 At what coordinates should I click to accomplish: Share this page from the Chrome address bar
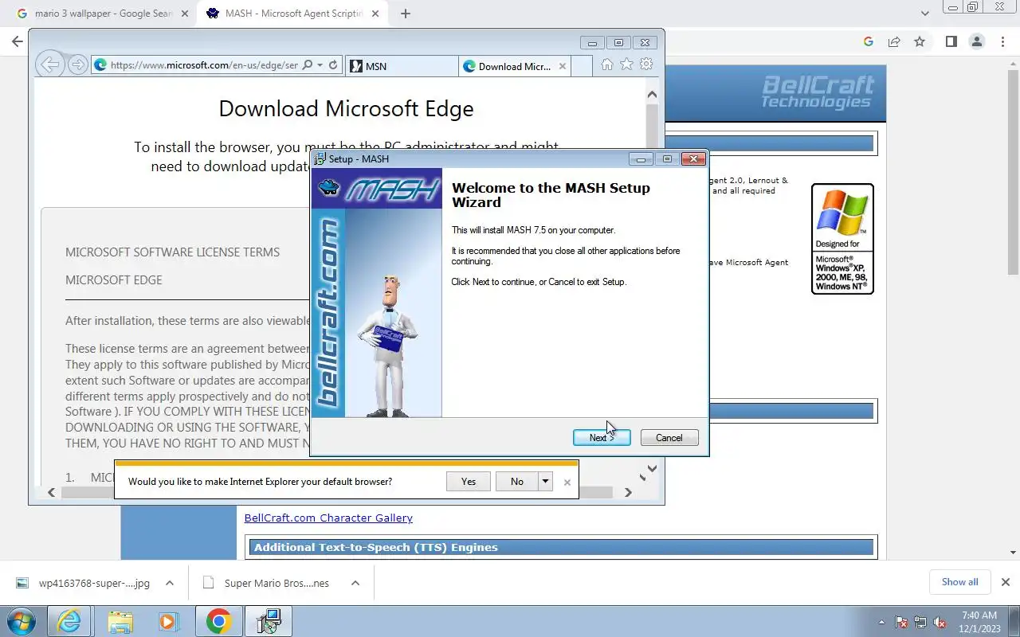[894, 41]
